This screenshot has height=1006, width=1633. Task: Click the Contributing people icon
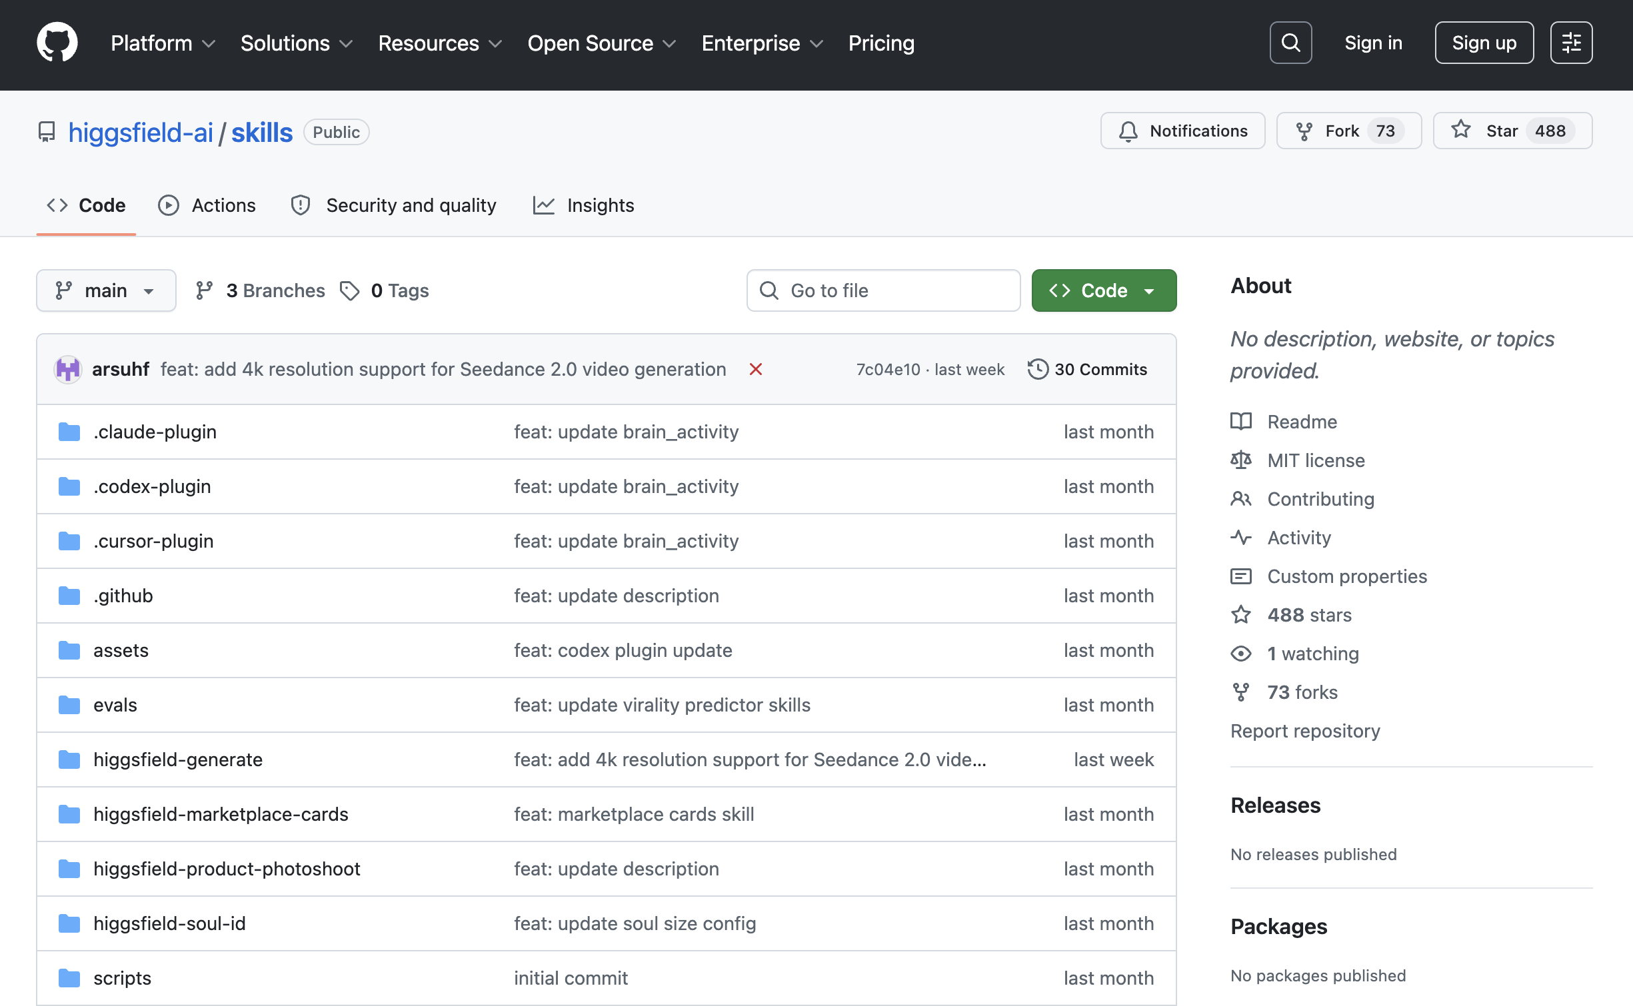[1241, 499]
